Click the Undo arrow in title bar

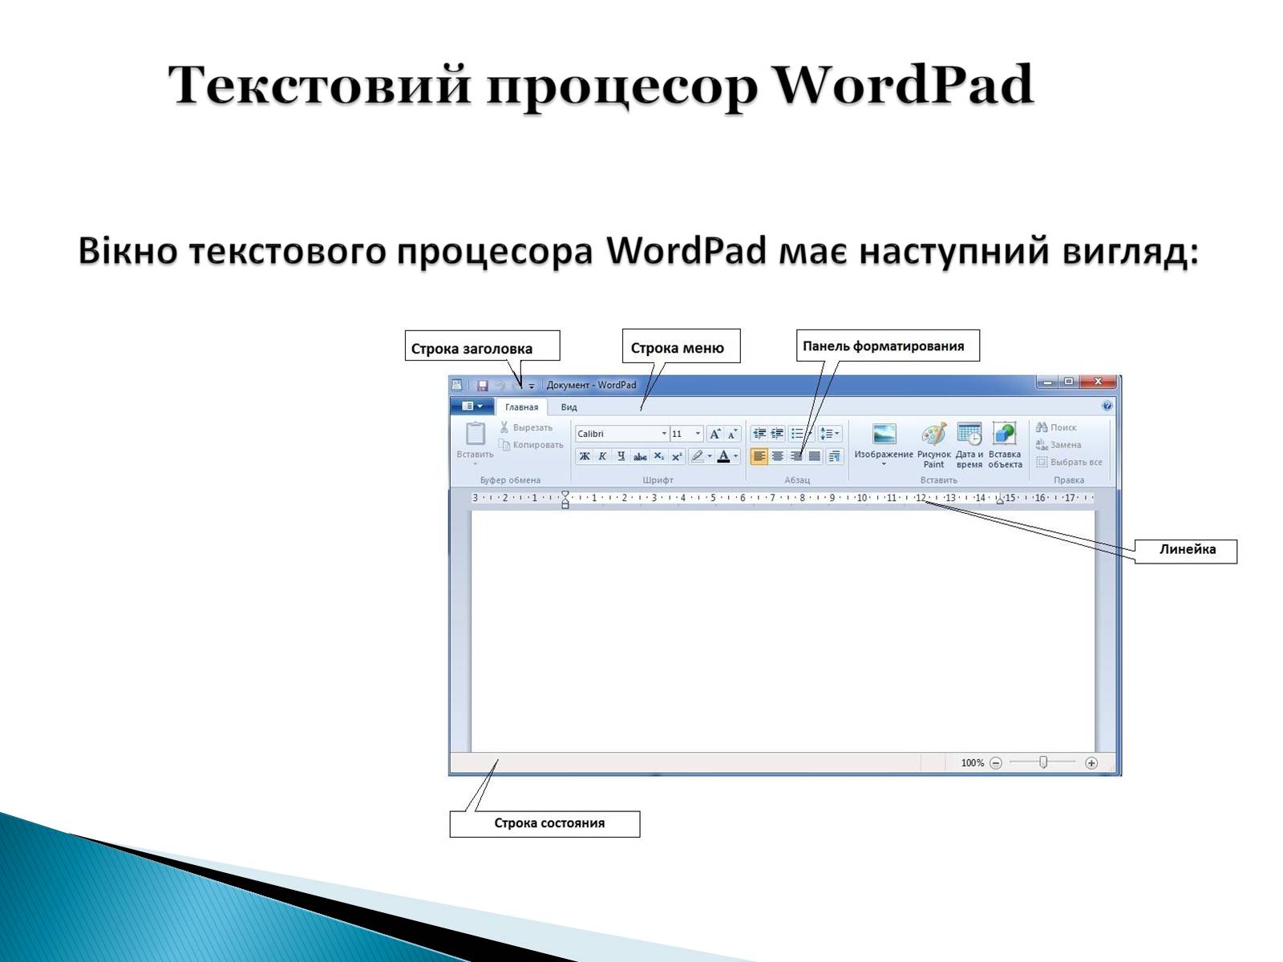pyautogui.click(x=499, y=386)
